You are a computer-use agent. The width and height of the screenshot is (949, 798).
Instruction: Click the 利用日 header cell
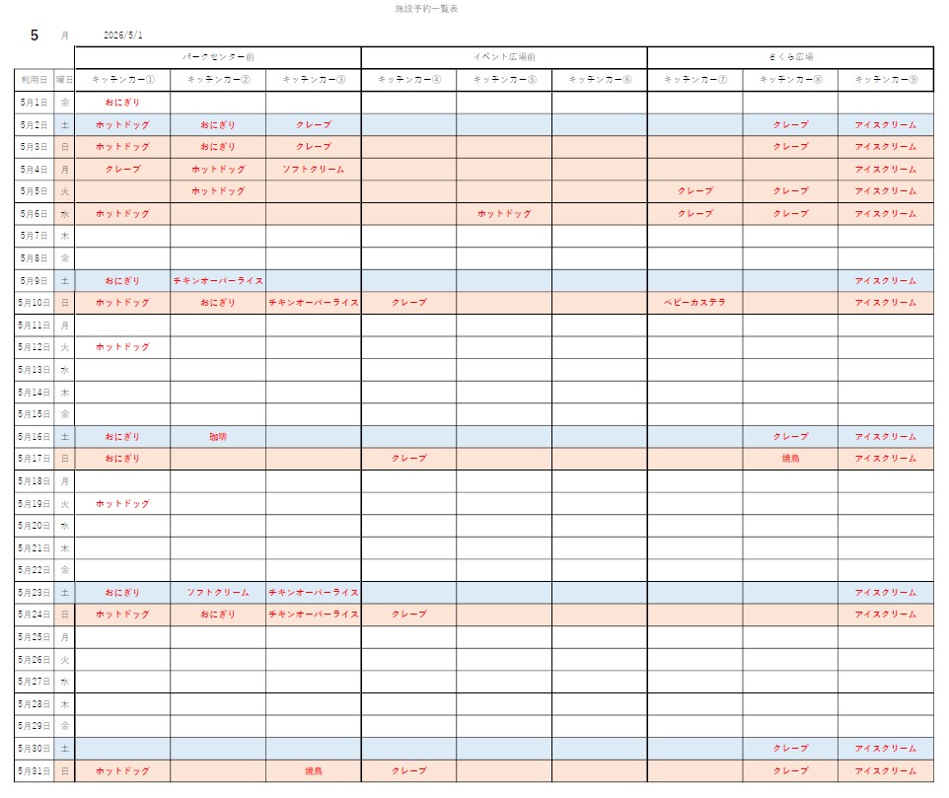(x=34, y=80)
